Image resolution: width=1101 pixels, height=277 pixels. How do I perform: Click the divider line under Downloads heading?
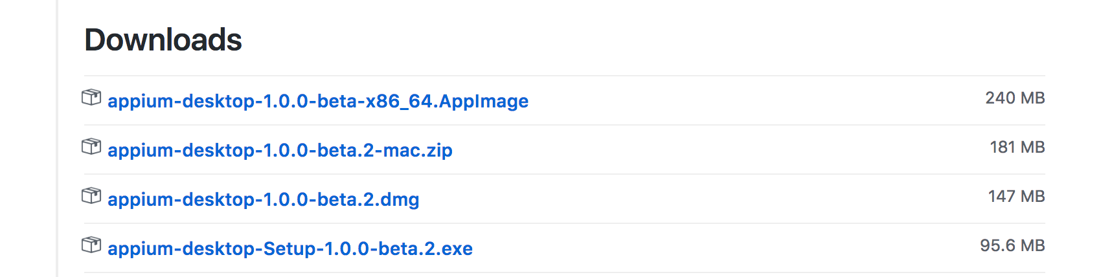pos(565,76)
